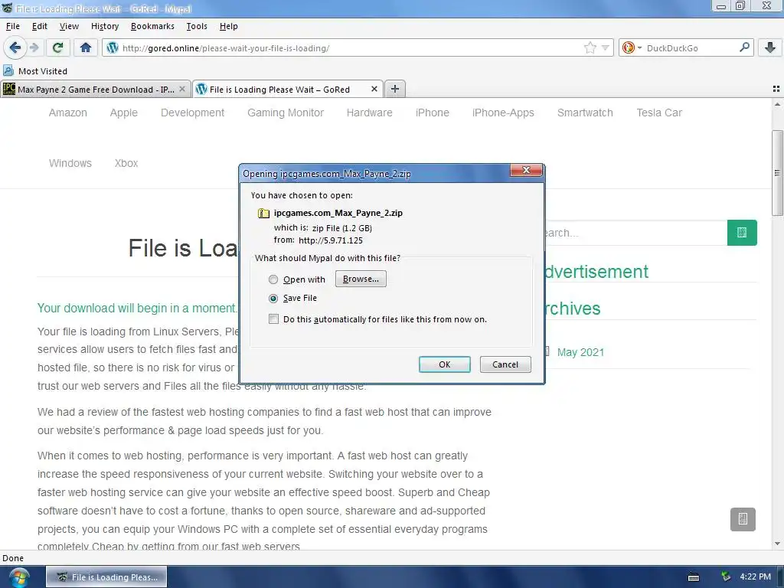Open the Downloads arrow button
The width and height of the screenshot is (784, 588).
point(770,47)
